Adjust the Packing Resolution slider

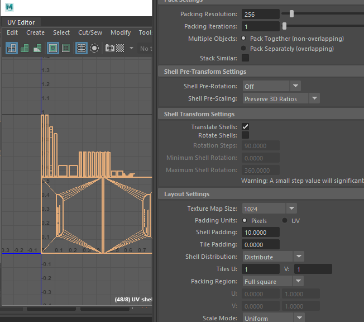coord(291,14)
